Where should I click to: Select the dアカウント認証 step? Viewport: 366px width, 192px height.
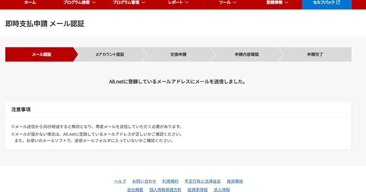110,54
